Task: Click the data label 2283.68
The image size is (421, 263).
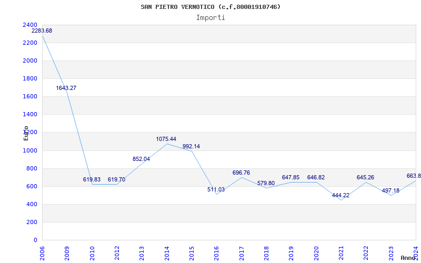Action: click(x=42, y=31)
